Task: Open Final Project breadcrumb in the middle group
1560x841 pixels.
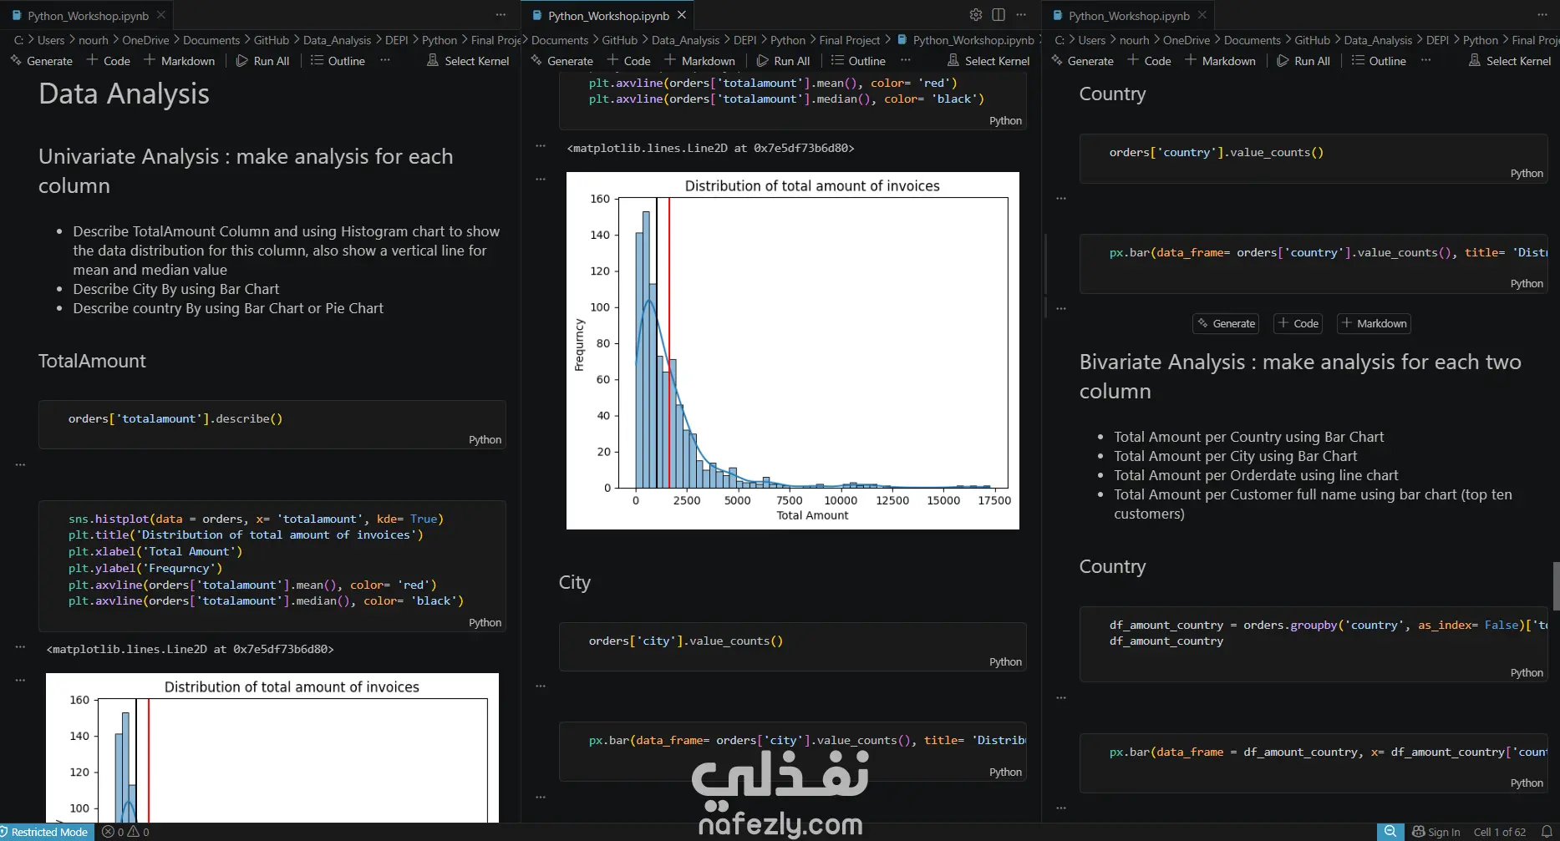Action: 849,40
